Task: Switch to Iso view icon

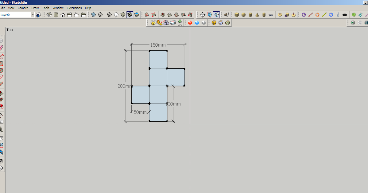Action: coord(49,15)
